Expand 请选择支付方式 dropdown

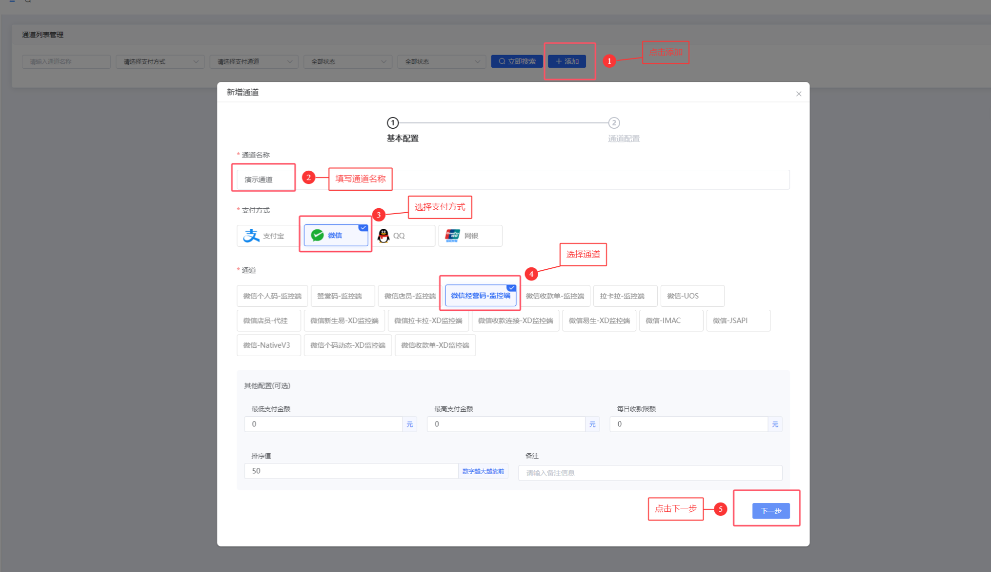pyautogui.click(x=160, y=62)
